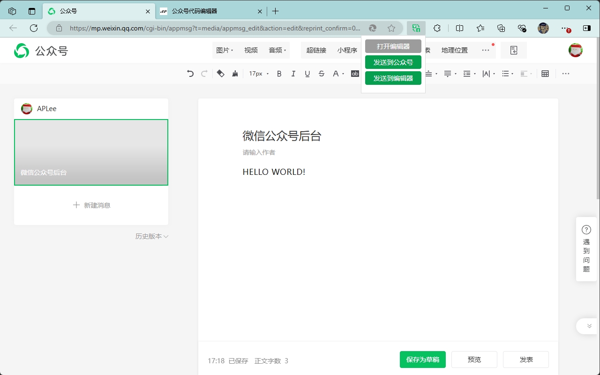Toggle italic formatting

[x=293, y=74]
